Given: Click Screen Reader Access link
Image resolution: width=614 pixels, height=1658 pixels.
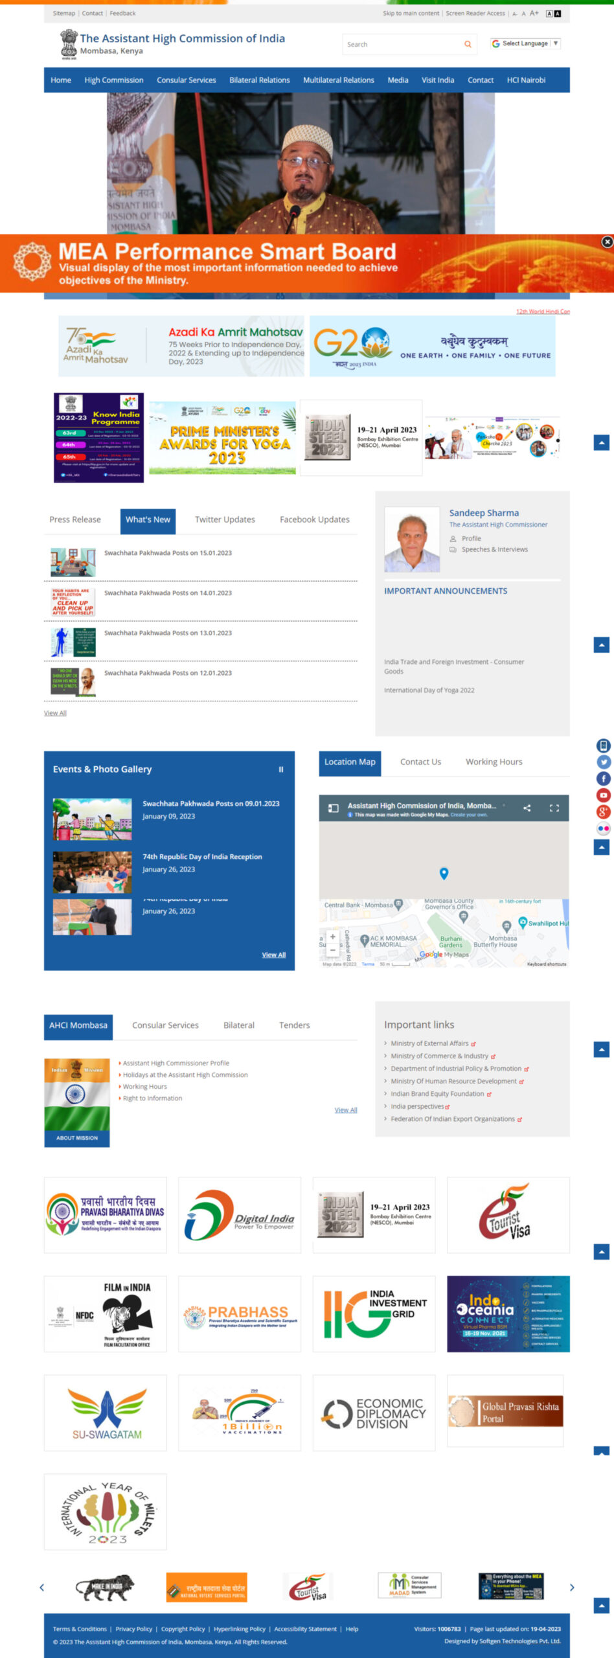Looking at the screenshot, I should pyautogui.click(x=475, y=13).
